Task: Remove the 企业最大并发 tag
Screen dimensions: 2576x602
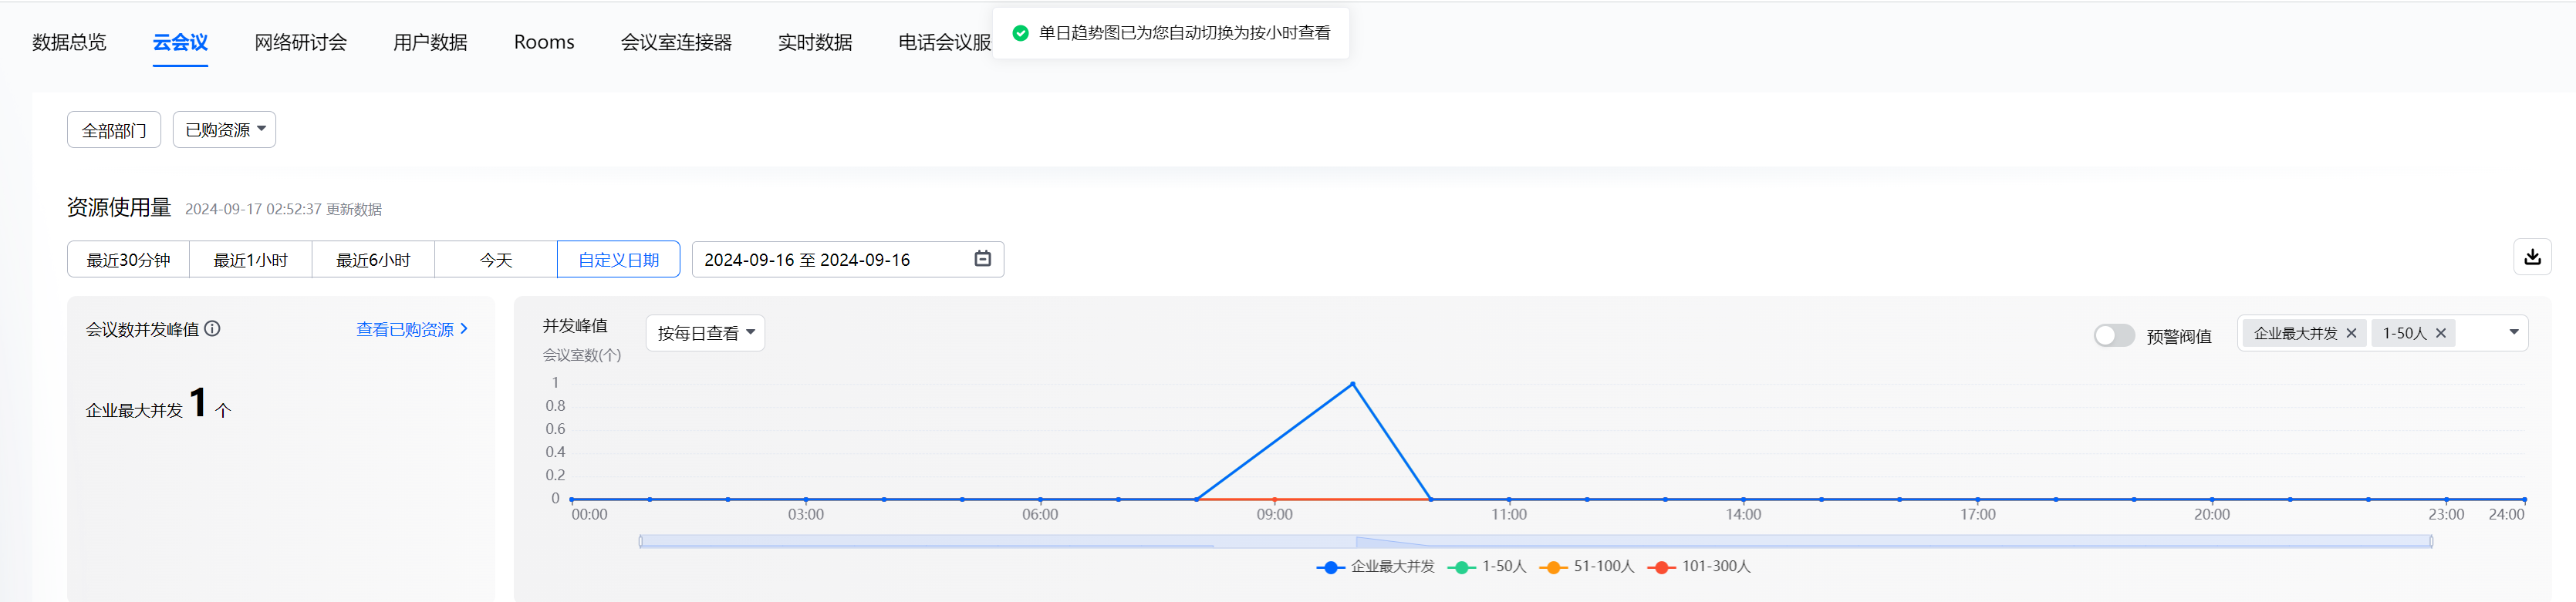Action: 2351,334
